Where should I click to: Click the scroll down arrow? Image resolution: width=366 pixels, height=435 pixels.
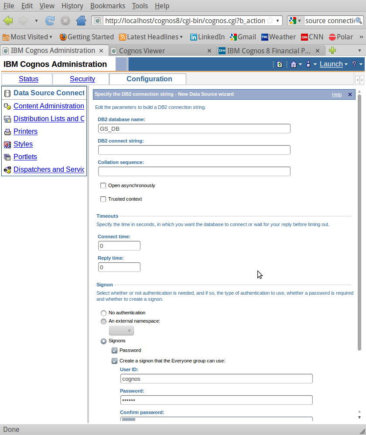click(359, 418)
